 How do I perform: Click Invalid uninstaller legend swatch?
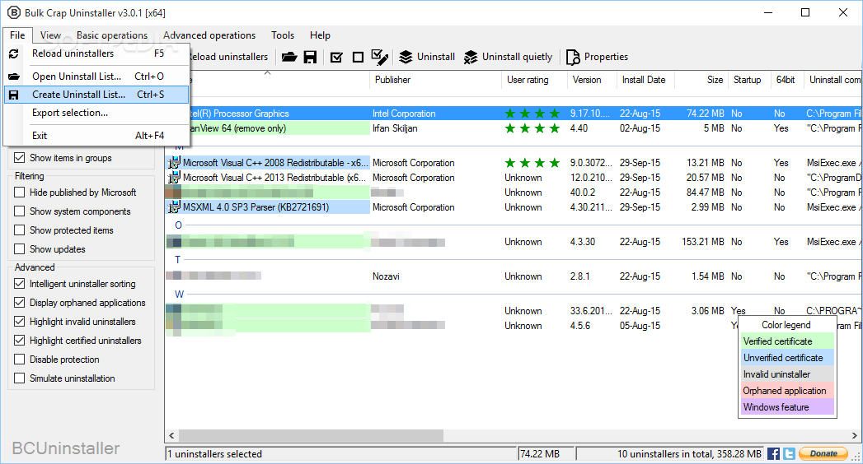(x=787, y=374)
